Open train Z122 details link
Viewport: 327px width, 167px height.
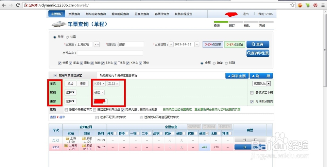56,140
